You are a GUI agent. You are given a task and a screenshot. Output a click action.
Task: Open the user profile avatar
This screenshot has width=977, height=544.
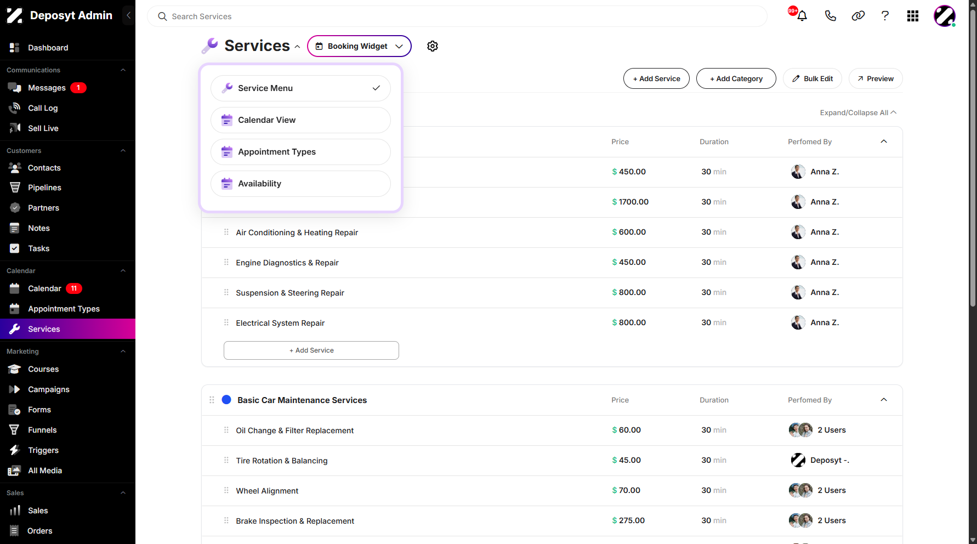click(945, 16)
